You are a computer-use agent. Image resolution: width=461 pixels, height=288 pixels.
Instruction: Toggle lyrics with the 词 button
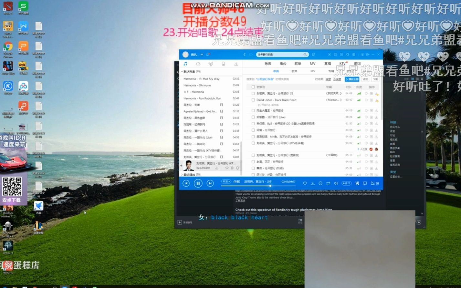point(357,183)
